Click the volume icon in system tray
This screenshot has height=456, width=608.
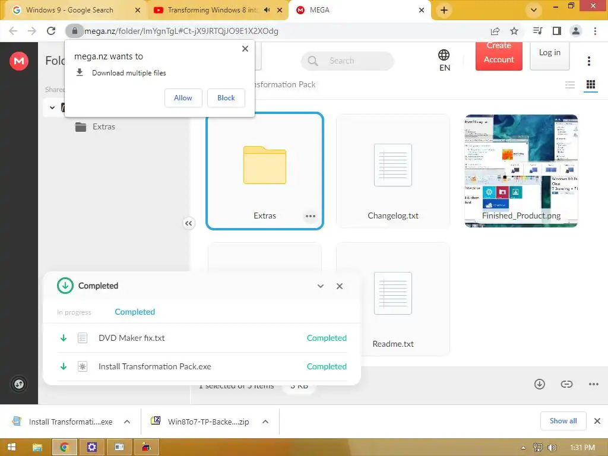(x=552, y=448)
